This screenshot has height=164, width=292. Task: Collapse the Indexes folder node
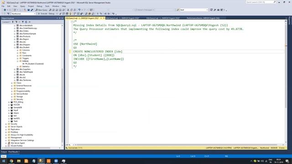pyautogui.click(x=18, y=61)
